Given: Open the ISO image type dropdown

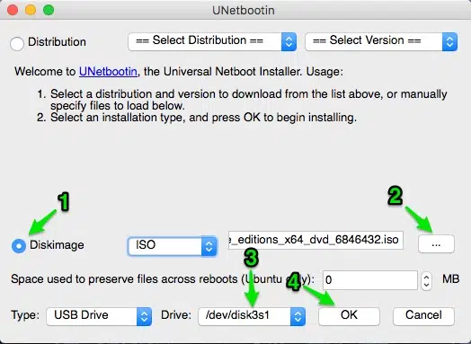Looking at the screenshot, I should coord(173,246).
